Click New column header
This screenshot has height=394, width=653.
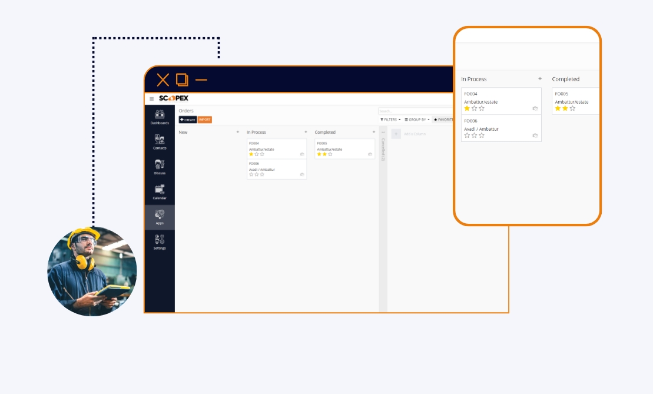[183, 133]
